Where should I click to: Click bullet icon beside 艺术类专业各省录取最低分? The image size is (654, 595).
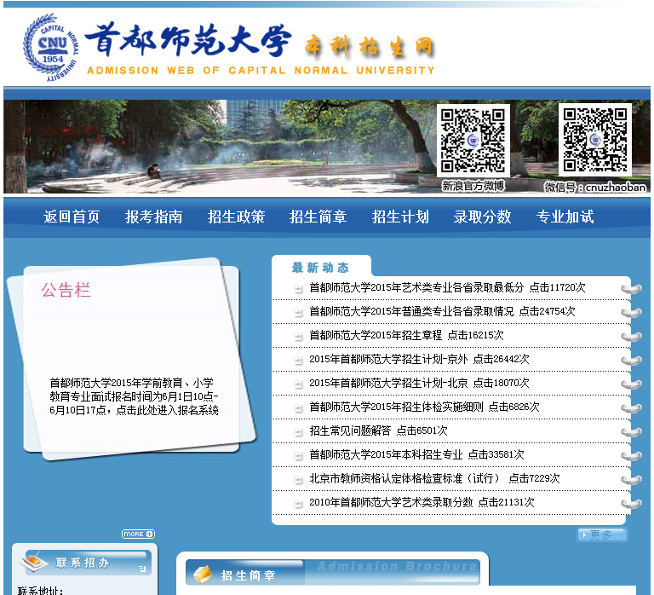pyautogui.click(x=298, y=288)
